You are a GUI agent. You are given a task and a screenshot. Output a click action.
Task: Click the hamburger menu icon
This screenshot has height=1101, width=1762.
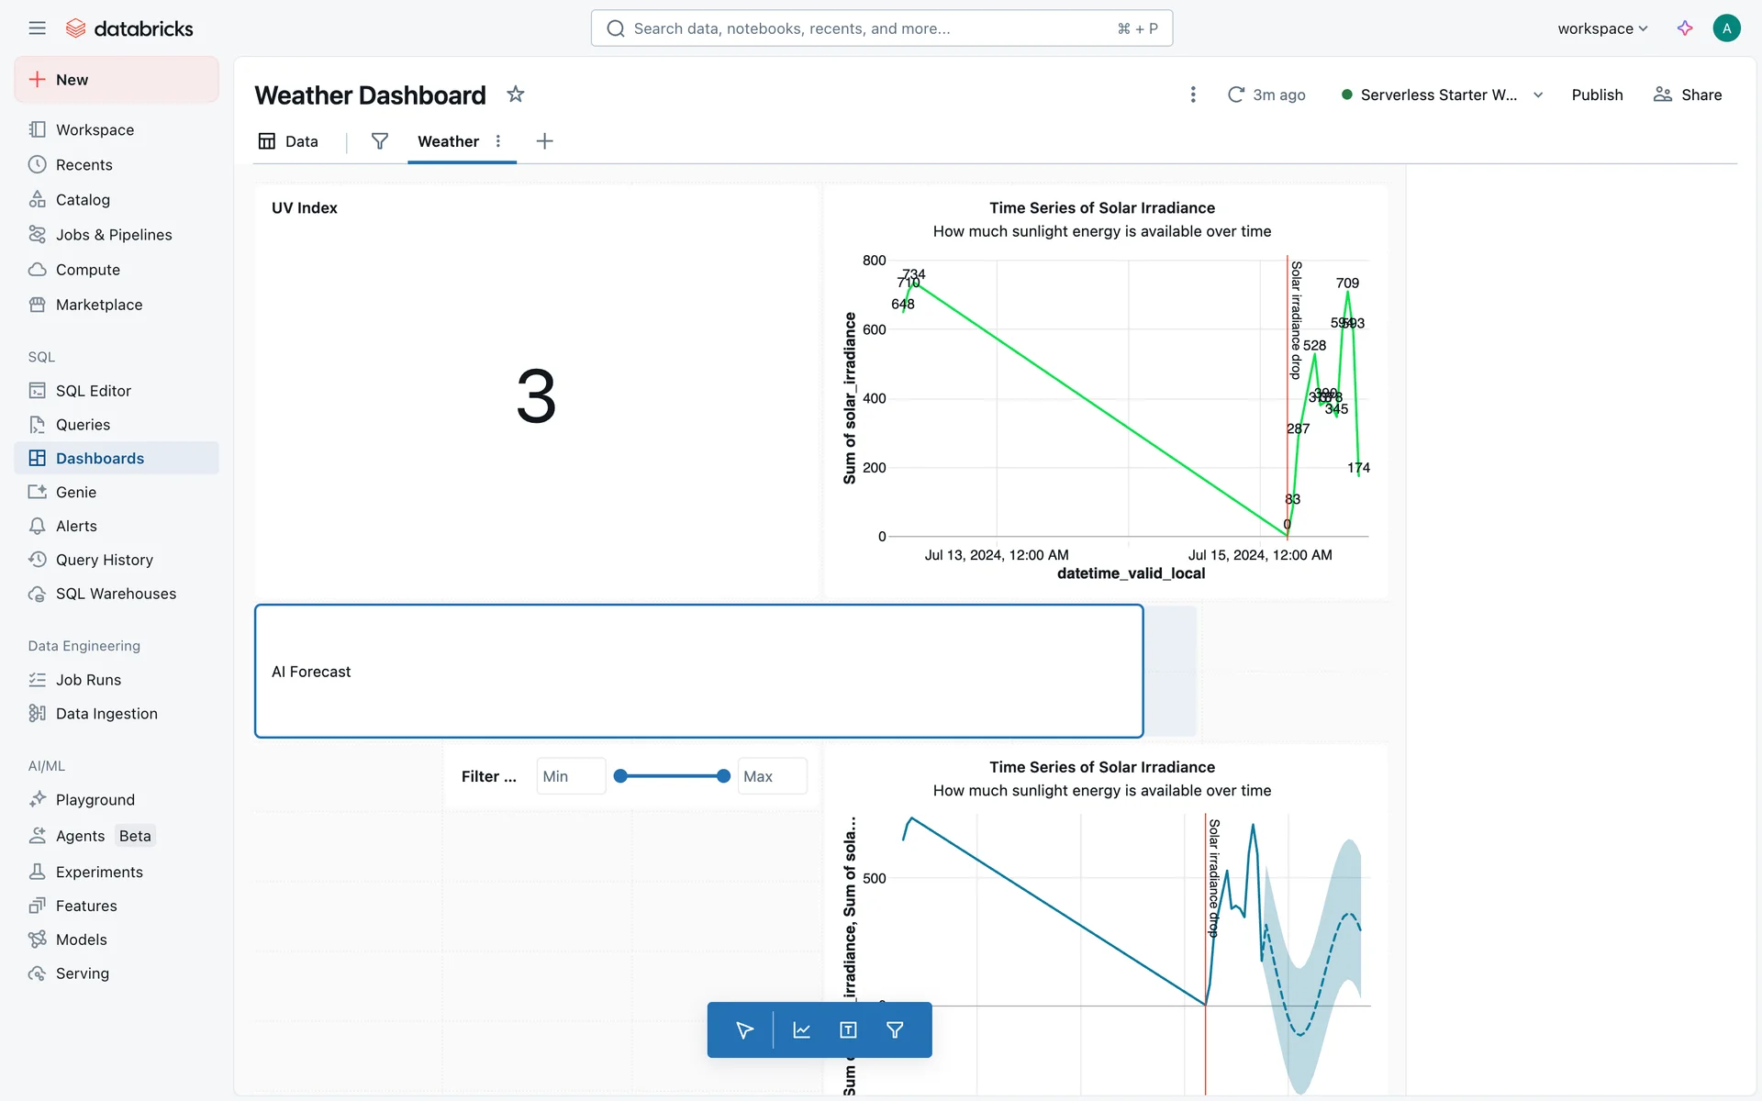pos(37,28)
